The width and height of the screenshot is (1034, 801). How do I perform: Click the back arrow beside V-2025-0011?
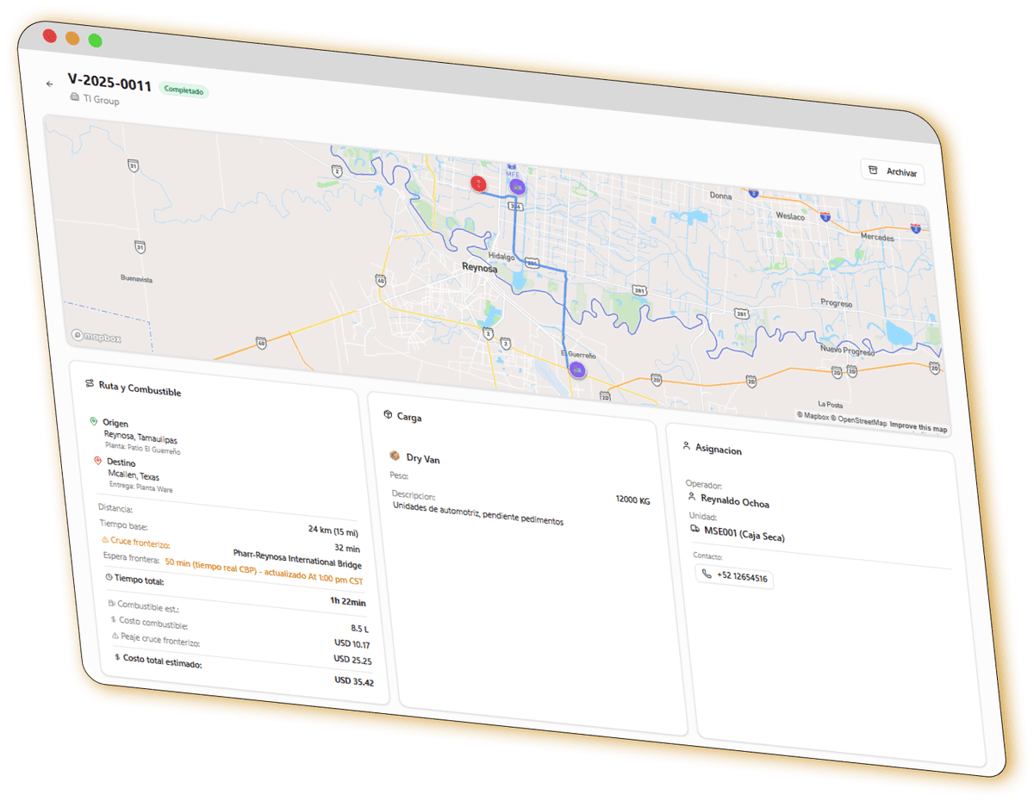tap(50, 84)
